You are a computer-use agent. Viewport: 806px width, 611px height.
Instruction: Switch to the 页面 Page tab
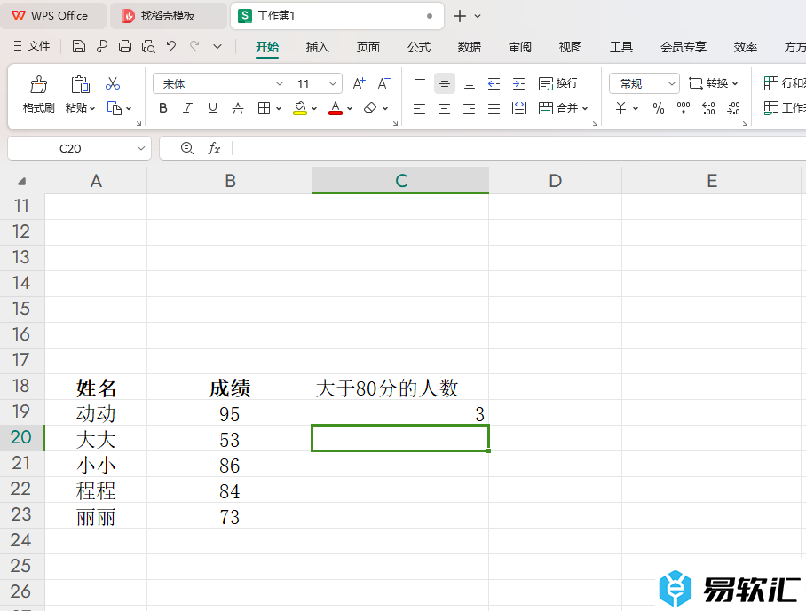pyautogui.click(x=368, y=47)
